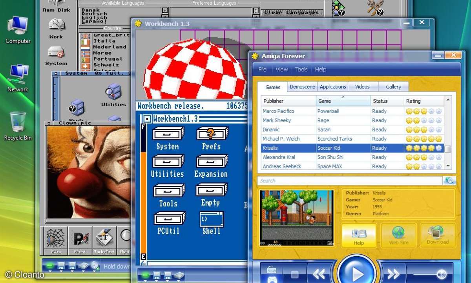This screenshot has height=283, width=471.
Task: Click the Soccer Kid screenshot thumbnail
Action: 297,218
